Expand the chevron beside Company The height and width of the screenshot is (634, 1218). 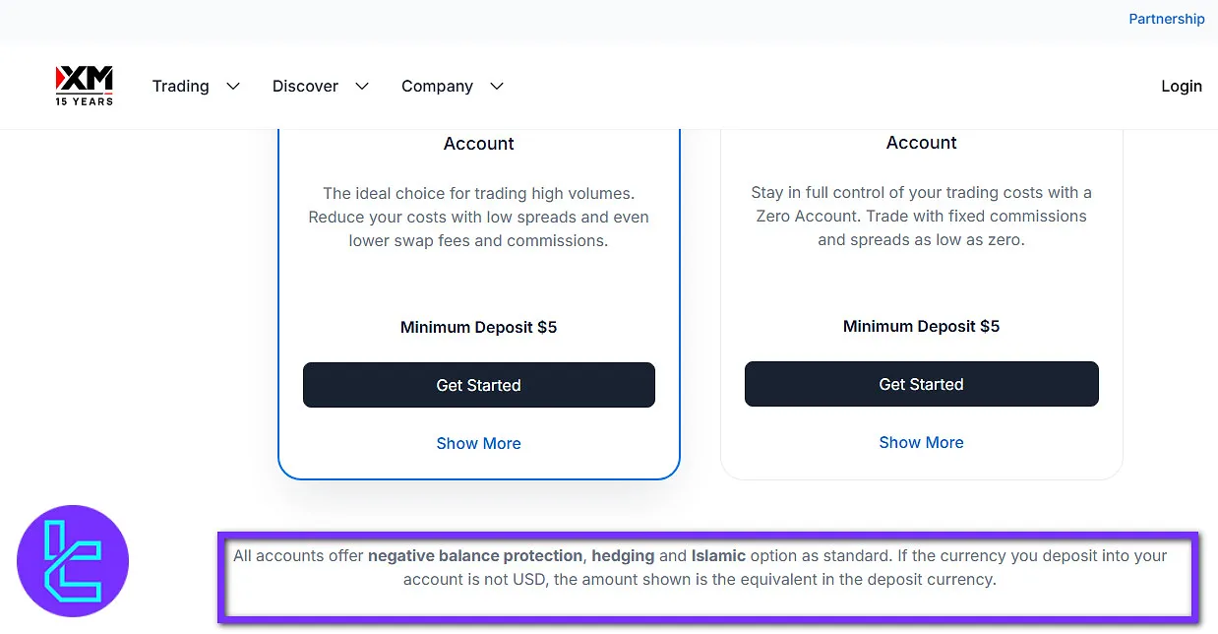click(497, 87)
